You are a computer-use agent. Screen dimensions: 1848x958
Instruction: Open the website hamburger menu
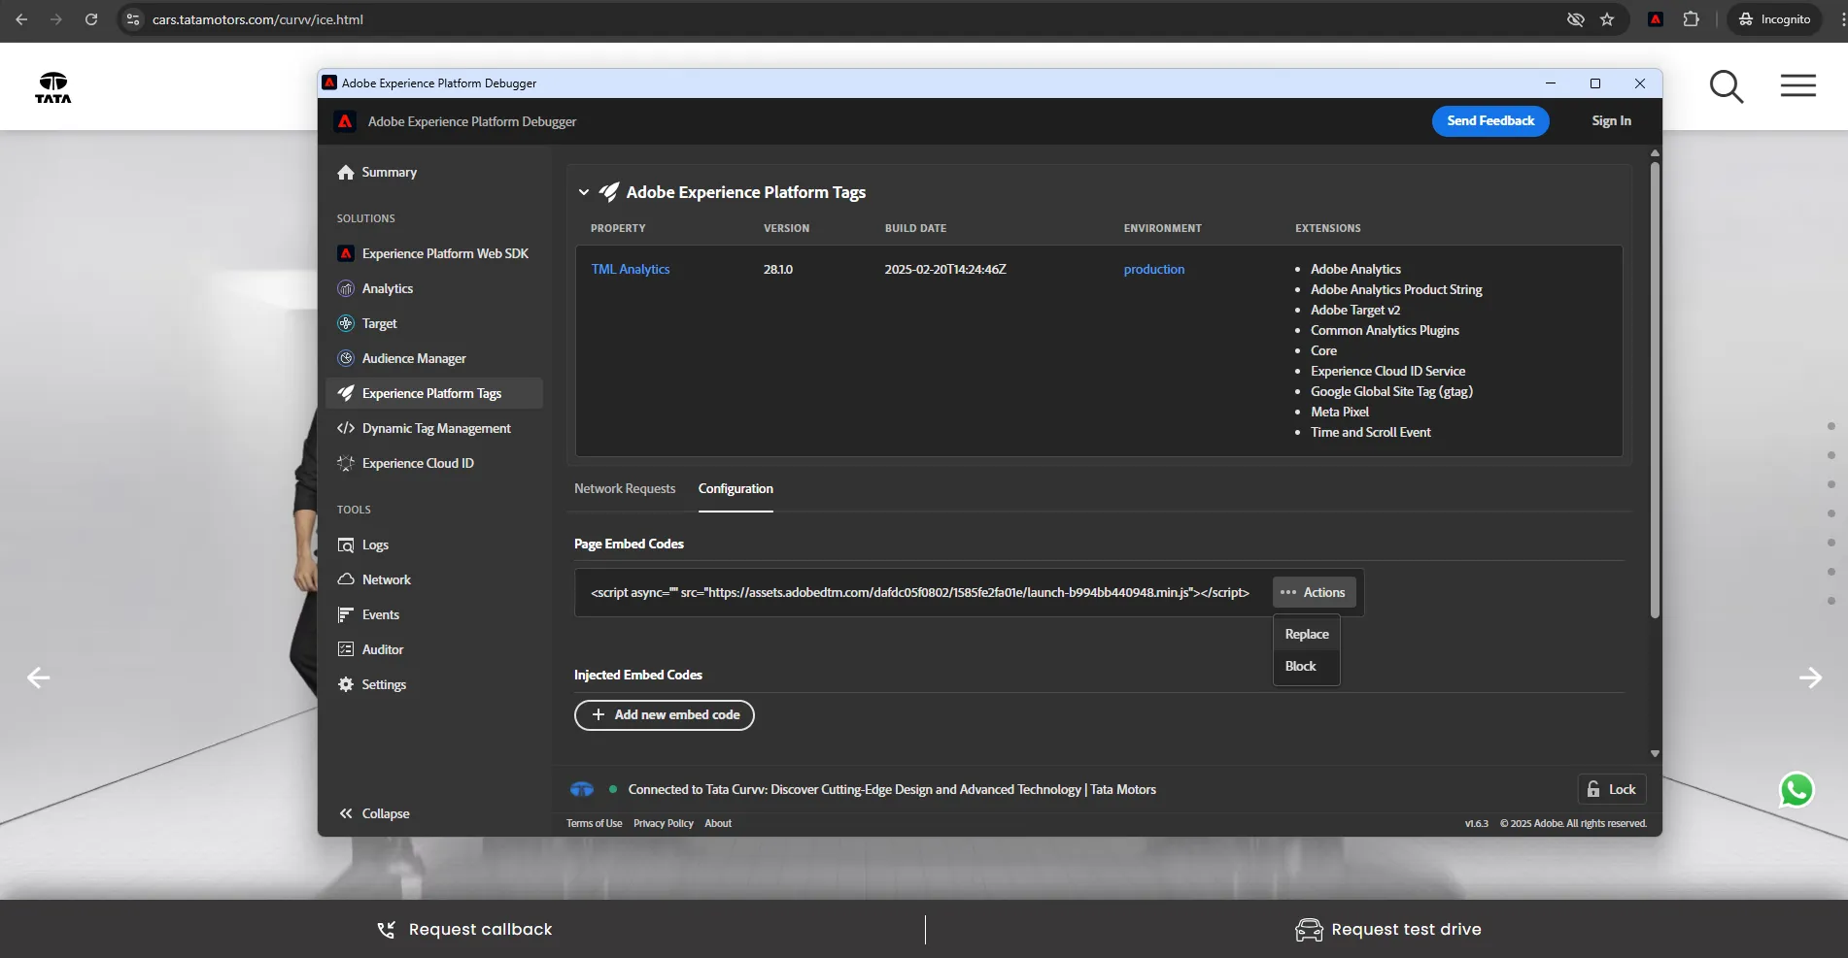(1798, 86)
